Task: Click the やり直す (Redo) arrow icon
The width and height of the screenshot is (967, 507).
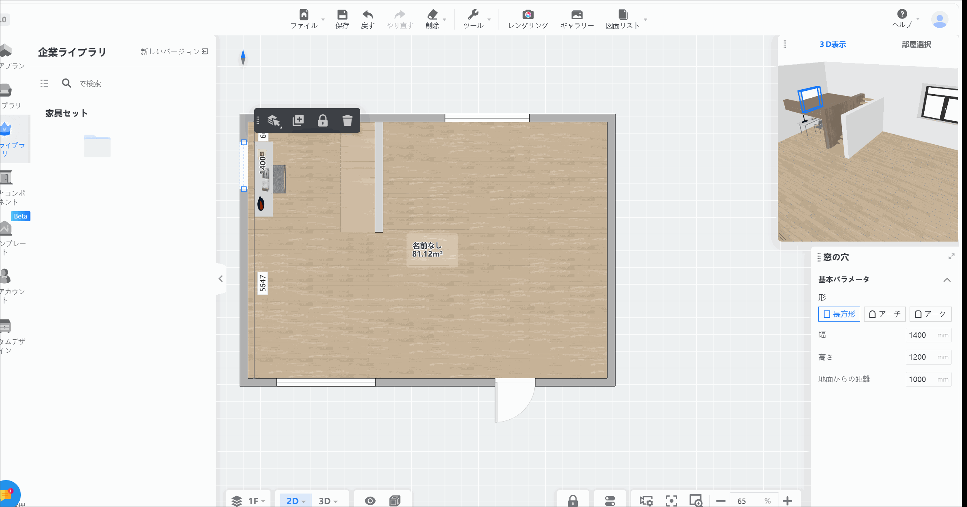Action: pos(400,15)
